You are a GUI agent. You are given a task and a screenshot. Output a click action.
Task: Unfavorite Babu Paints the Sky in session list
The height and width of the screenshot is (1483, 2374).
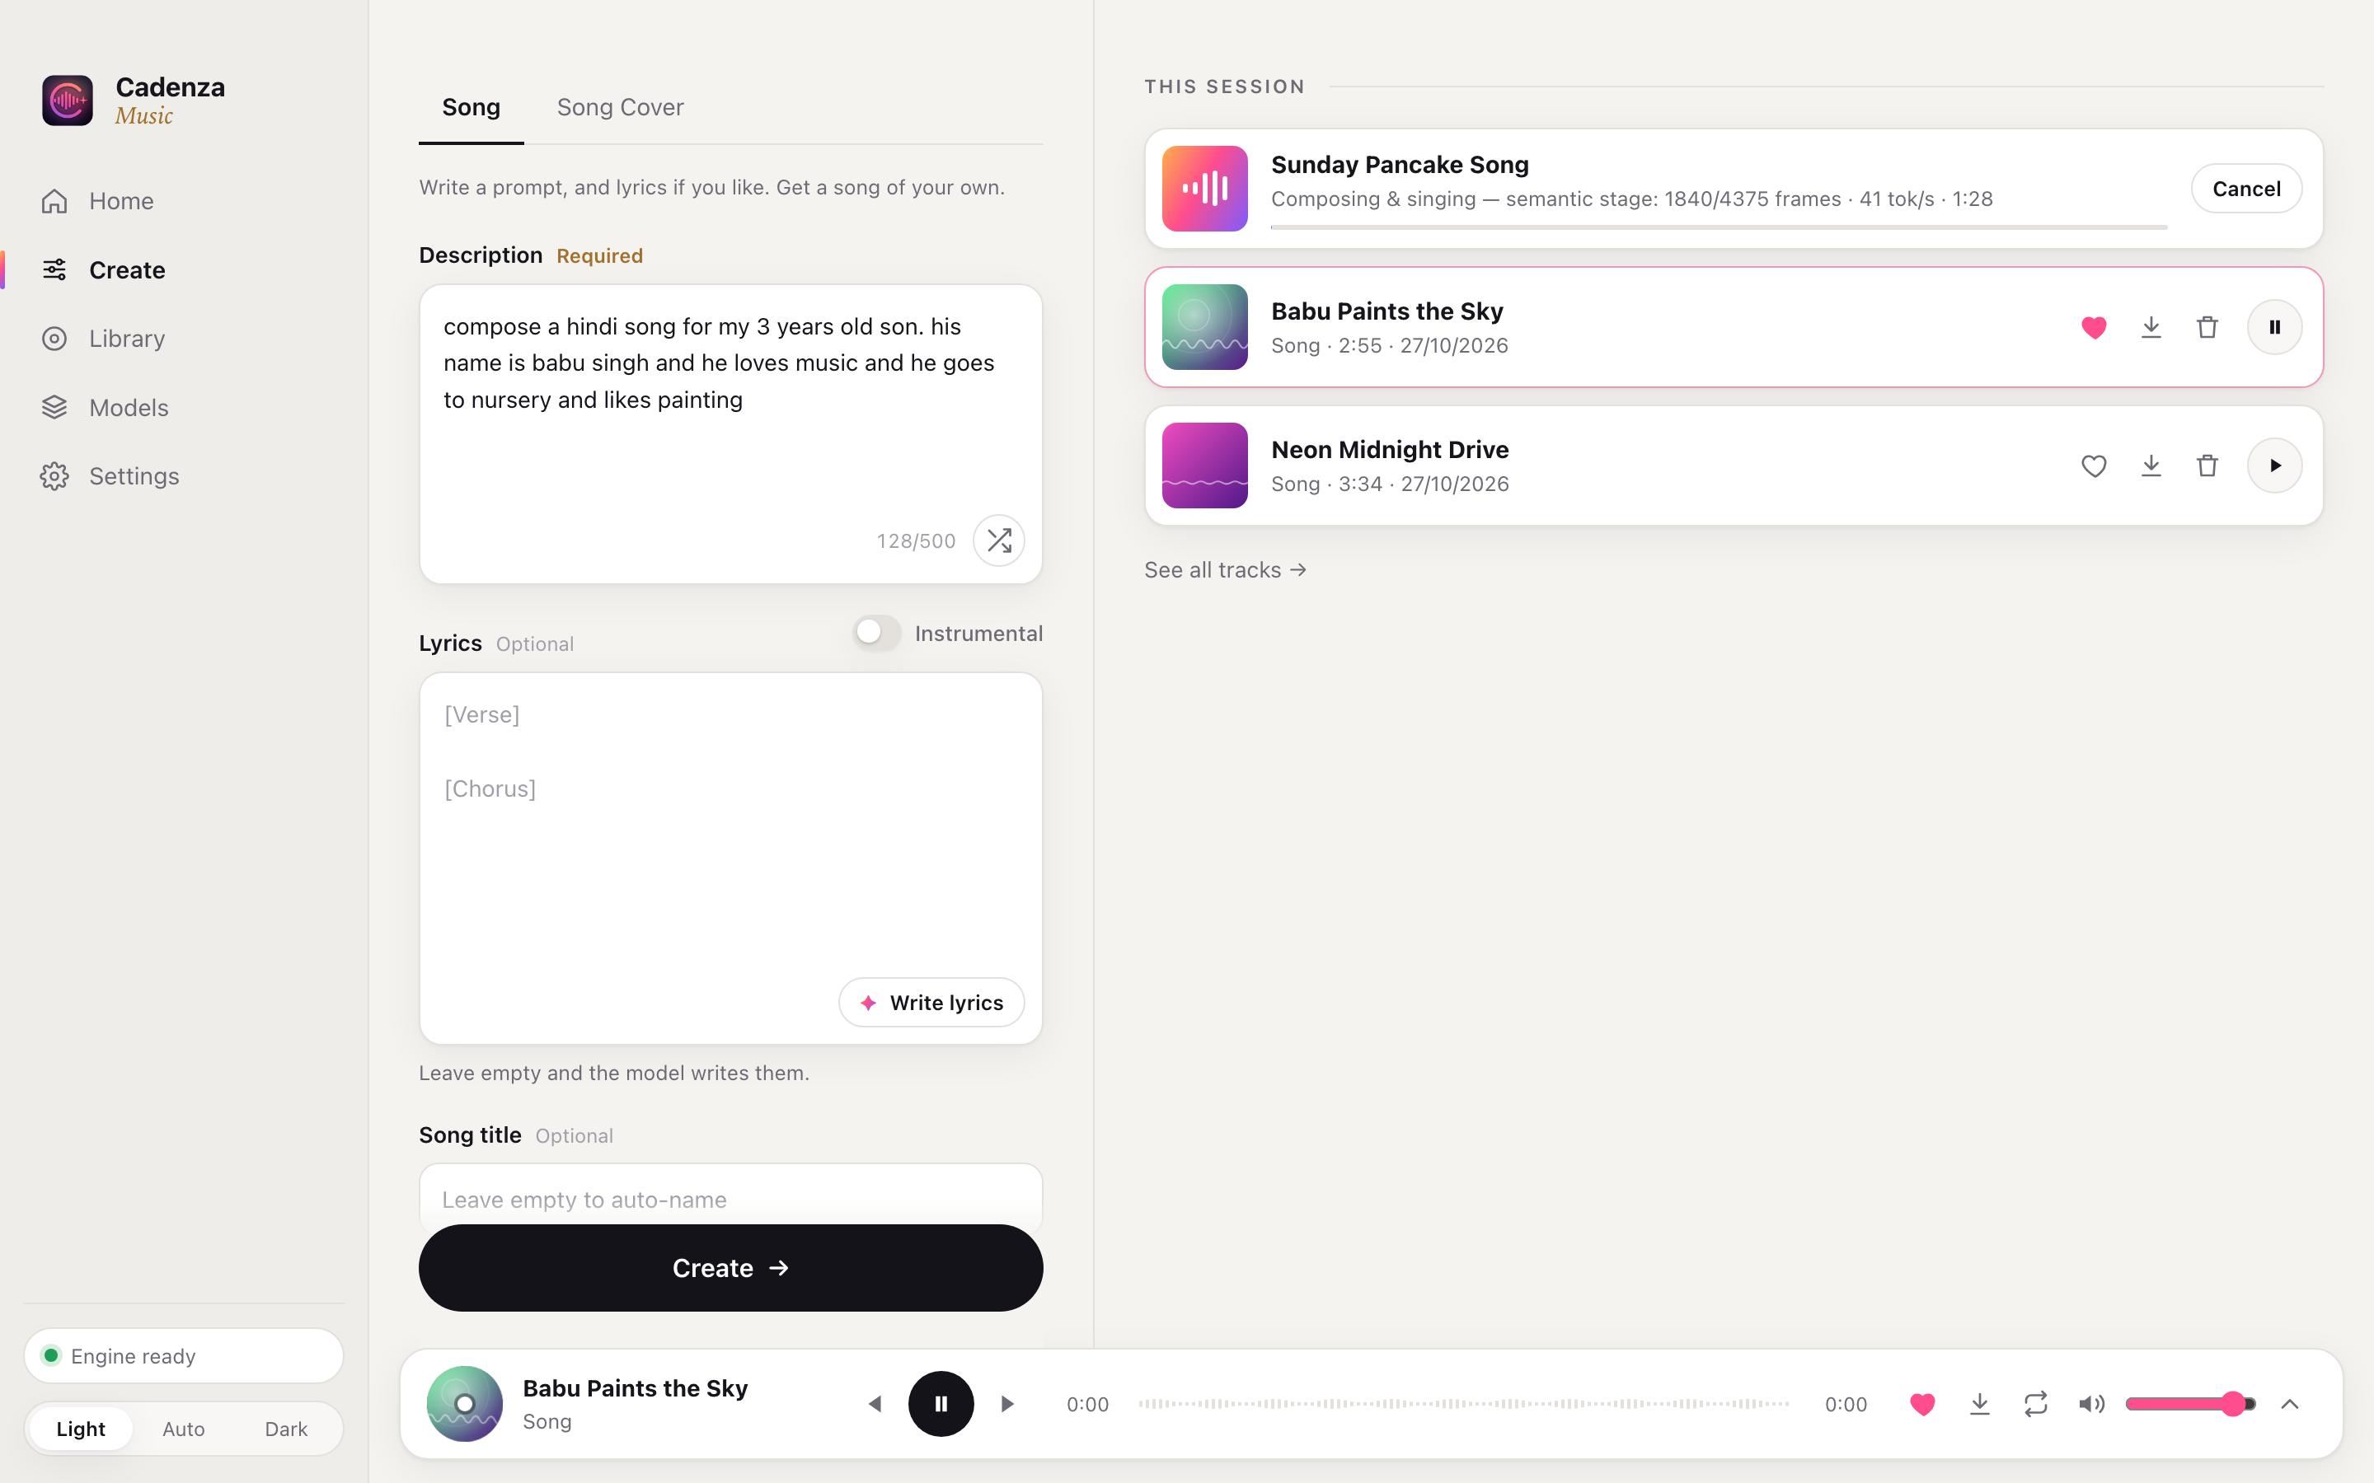(x=2094, y=326)
